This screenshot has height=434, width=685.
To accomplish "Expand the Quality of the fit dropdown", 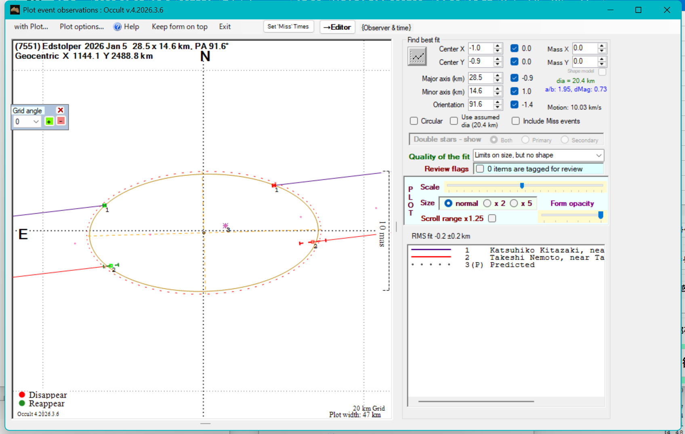I will [x=599, y=155].
